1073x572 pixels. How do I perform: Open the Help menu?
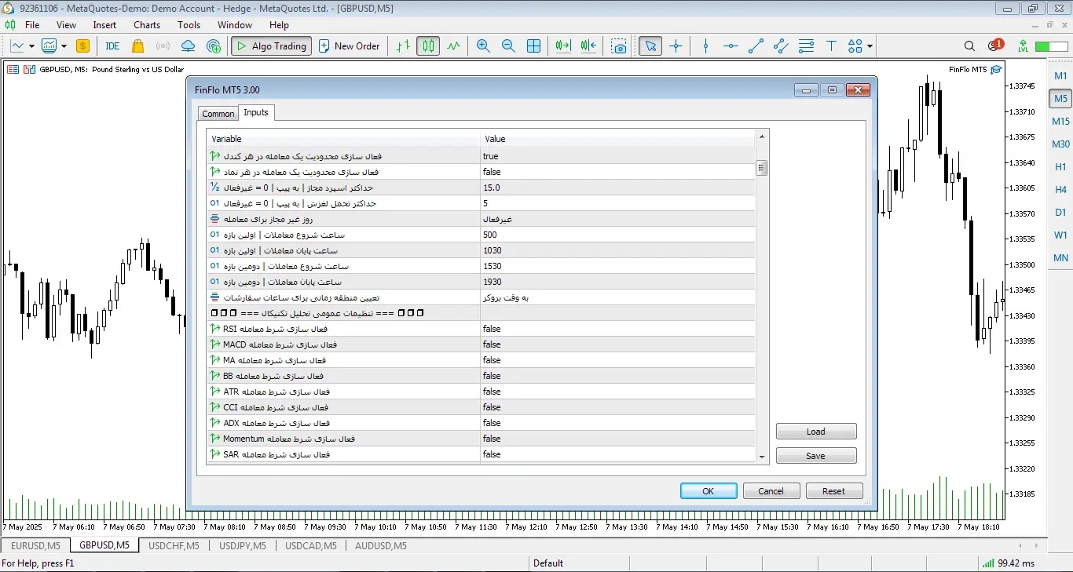tap(279, 25)
